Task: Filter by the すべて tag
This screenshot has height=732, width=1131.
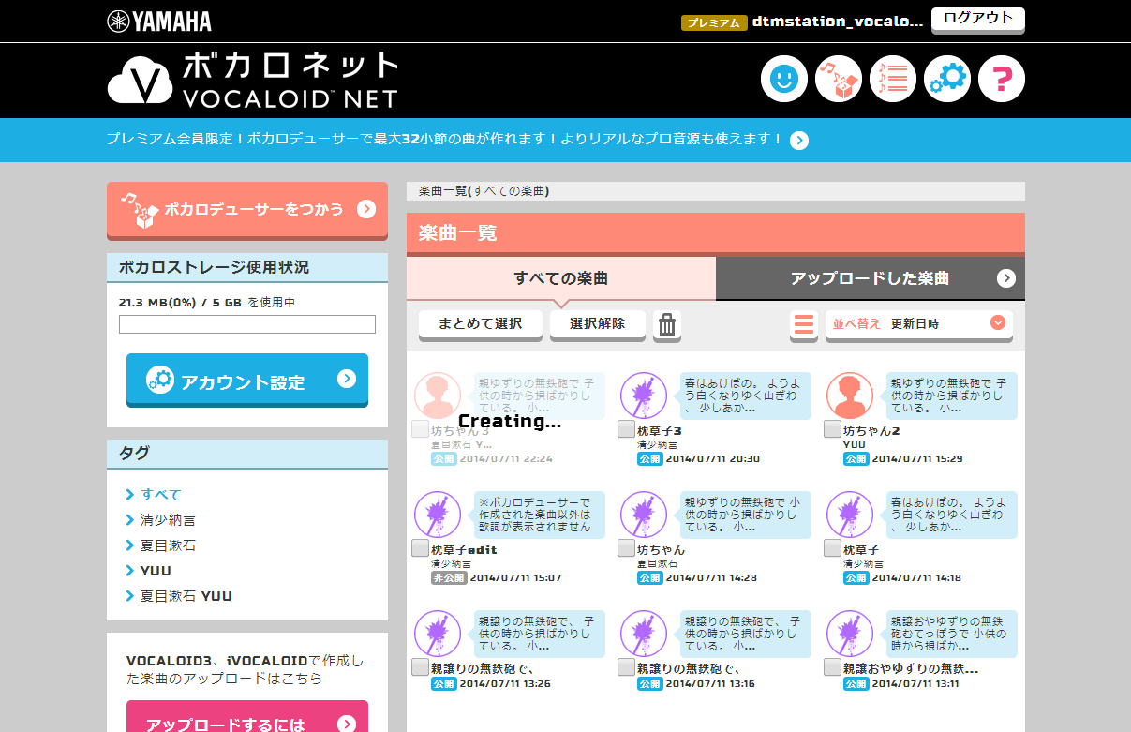Action: tap(161, 494)
